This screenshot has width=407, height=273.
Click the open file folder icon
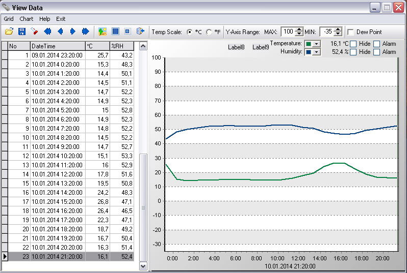tap(9, 32)
